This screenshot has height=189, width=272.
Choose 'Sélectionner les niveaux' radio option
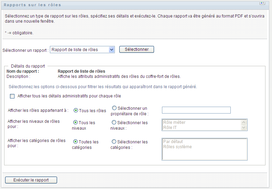click(114, 122)
